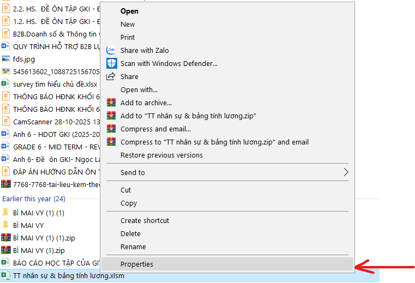
Task: Choose Rename from the context menu
Action: click(x=227, y=246)
